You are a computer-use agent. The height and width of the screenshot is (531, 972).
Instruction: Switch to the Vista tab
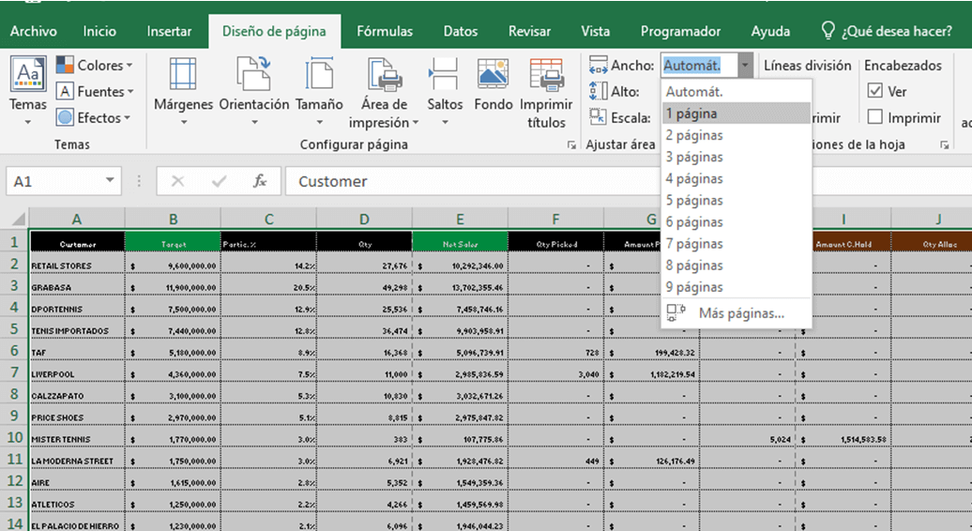pyautogui.click(x=595, y=31)
